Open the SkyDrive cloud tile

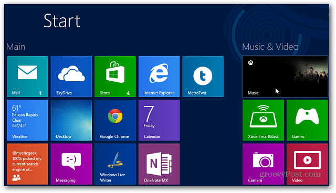(x=71, y=77)
